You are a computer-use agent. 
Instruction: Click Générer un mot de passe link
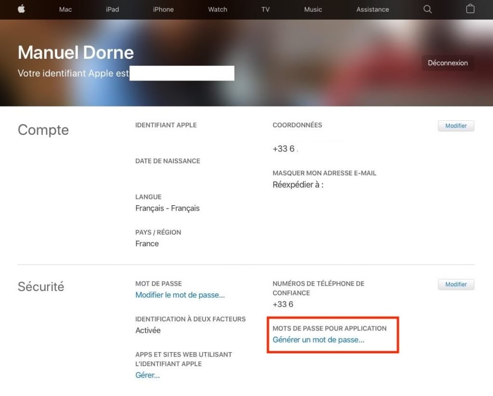point(319,340)
